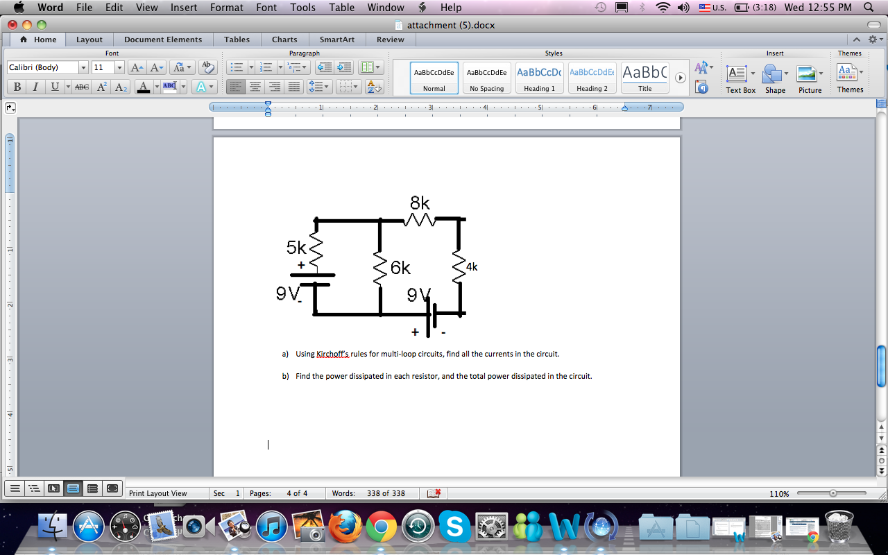The width and height of the screenshot is (888, 555).
Task: Click the ruler tab stop selector
Action: tap(10, 108)
